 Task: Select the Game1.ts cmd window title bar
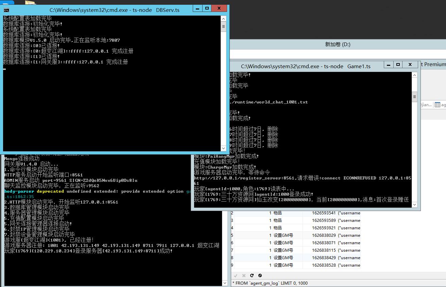[x=305, y=66]
